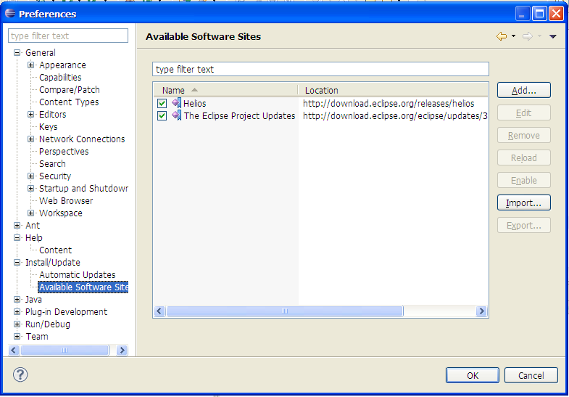The image size is (569, 397).
Task: Select Capabilities in the tree
Action: click(60, 78)
